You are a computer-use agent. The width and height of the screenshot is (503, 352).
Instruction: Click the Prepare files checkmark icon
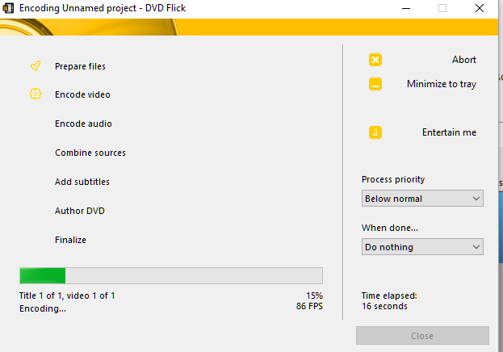pyautogui.click(x=36, y=66)
